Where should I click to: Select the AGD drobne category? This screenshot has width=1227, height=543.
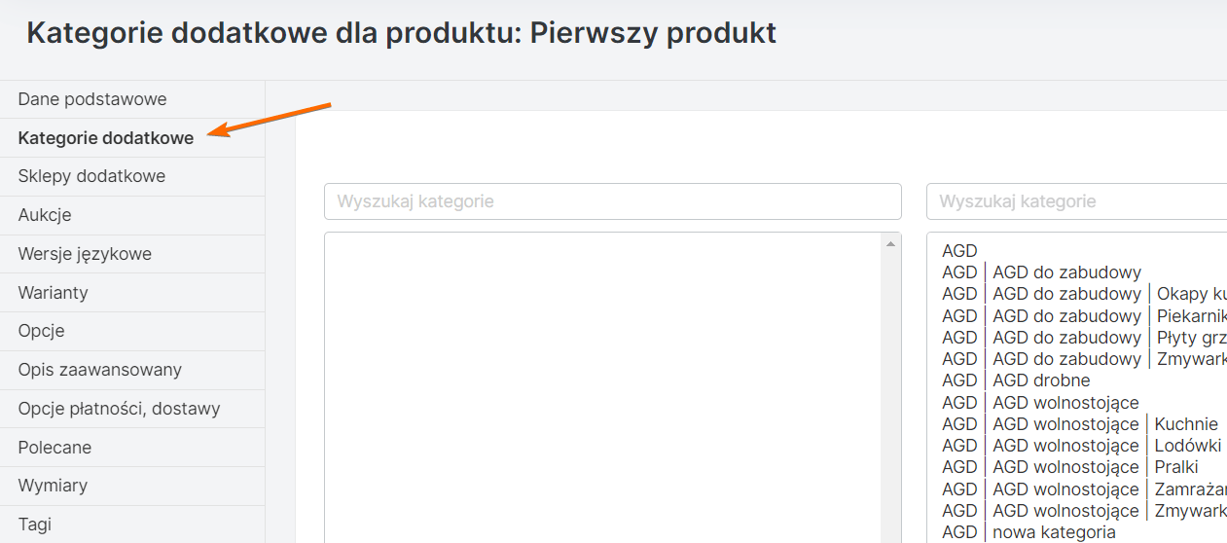coord(1041,380)
